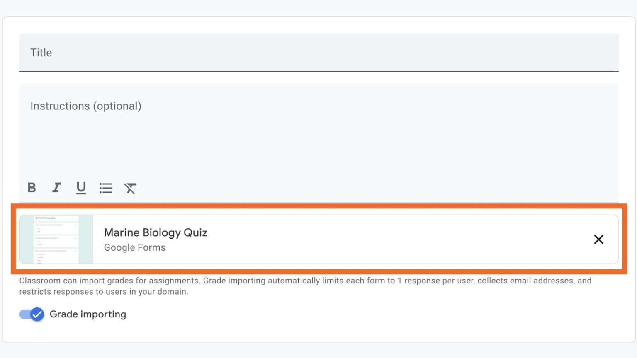Apply Bold formatting in the instructions toolbar

pos(32,188)
